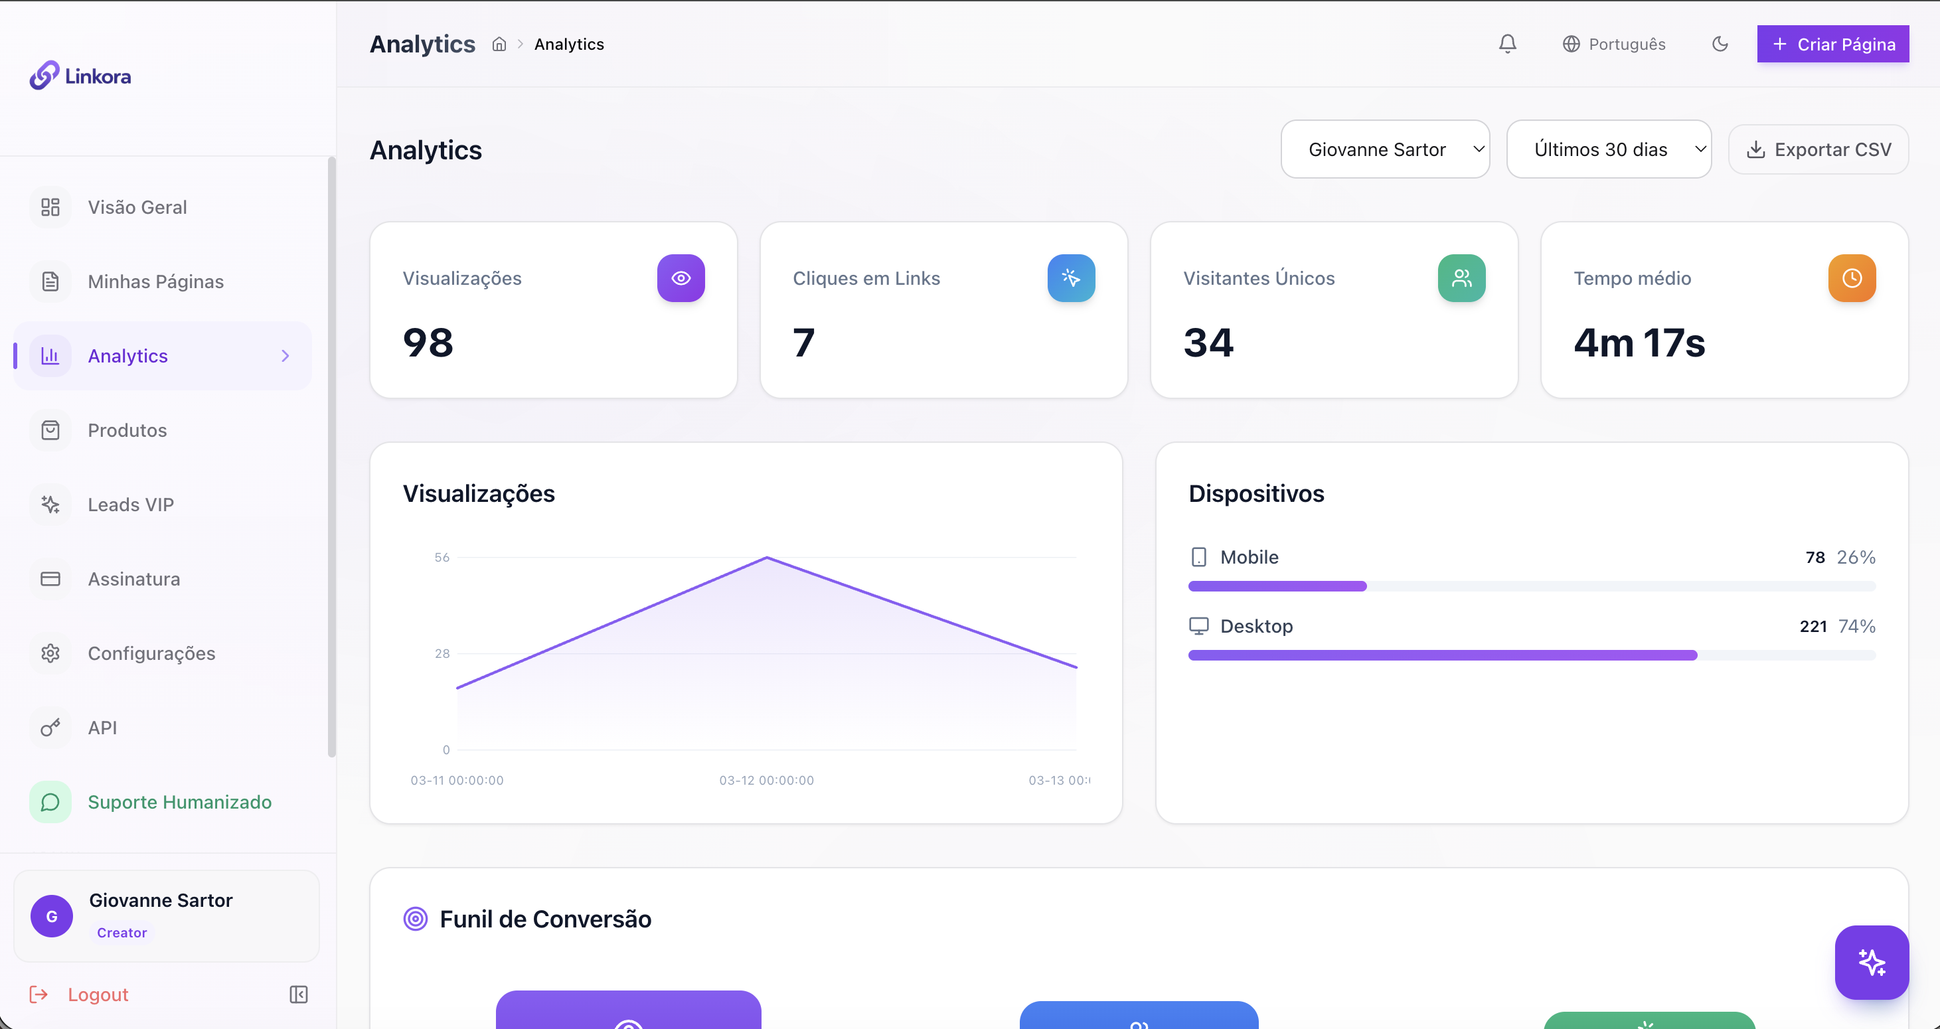Open the Últimos 30 dias period dropdown

click(1609, 149)
